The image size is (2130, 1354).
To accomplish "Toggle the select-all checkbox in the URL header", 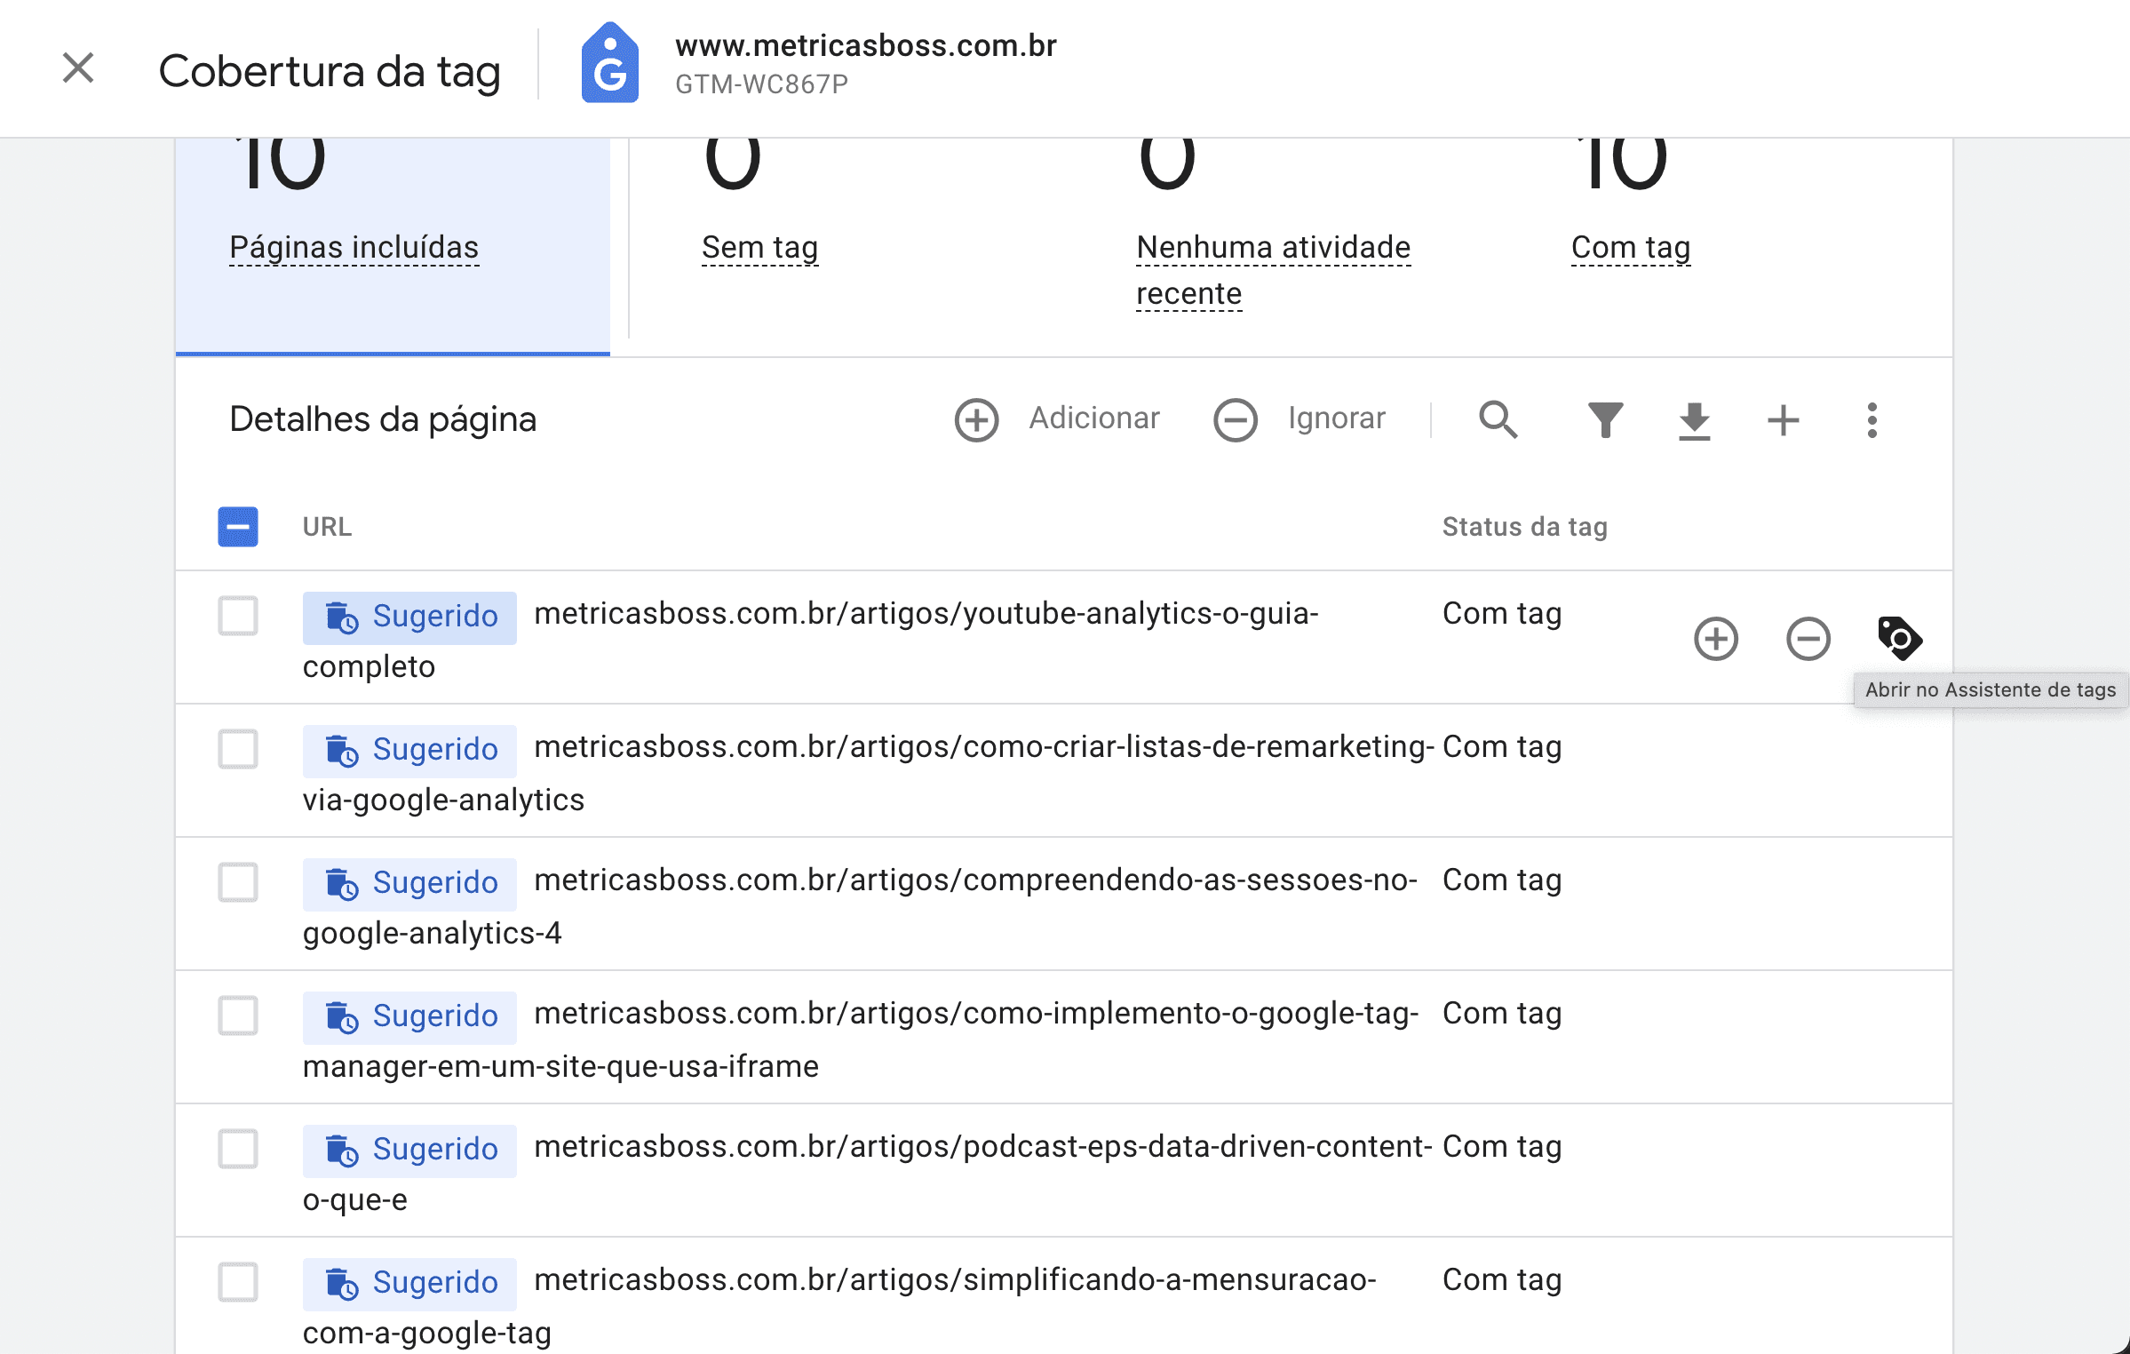I will pyautogui.click(x=237, y=526).
